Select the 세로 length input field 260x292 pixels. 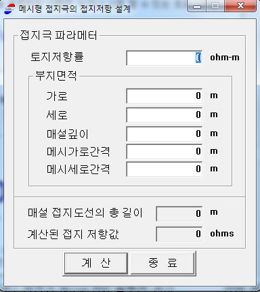coord(165,114)
